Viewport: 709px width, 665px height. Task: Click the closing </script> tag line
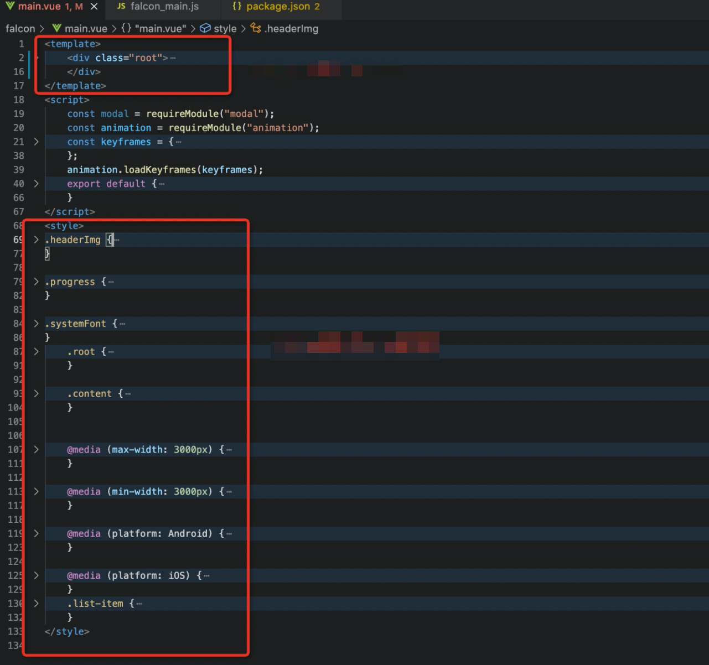click(70, 212)
